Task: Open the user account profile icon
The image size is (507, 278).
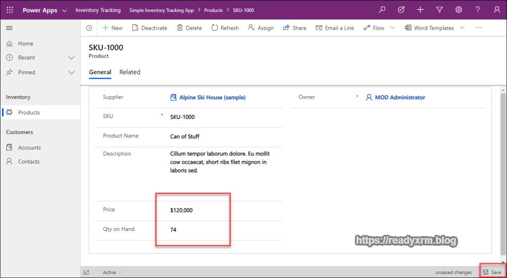Action: click(x=497, y=10)
